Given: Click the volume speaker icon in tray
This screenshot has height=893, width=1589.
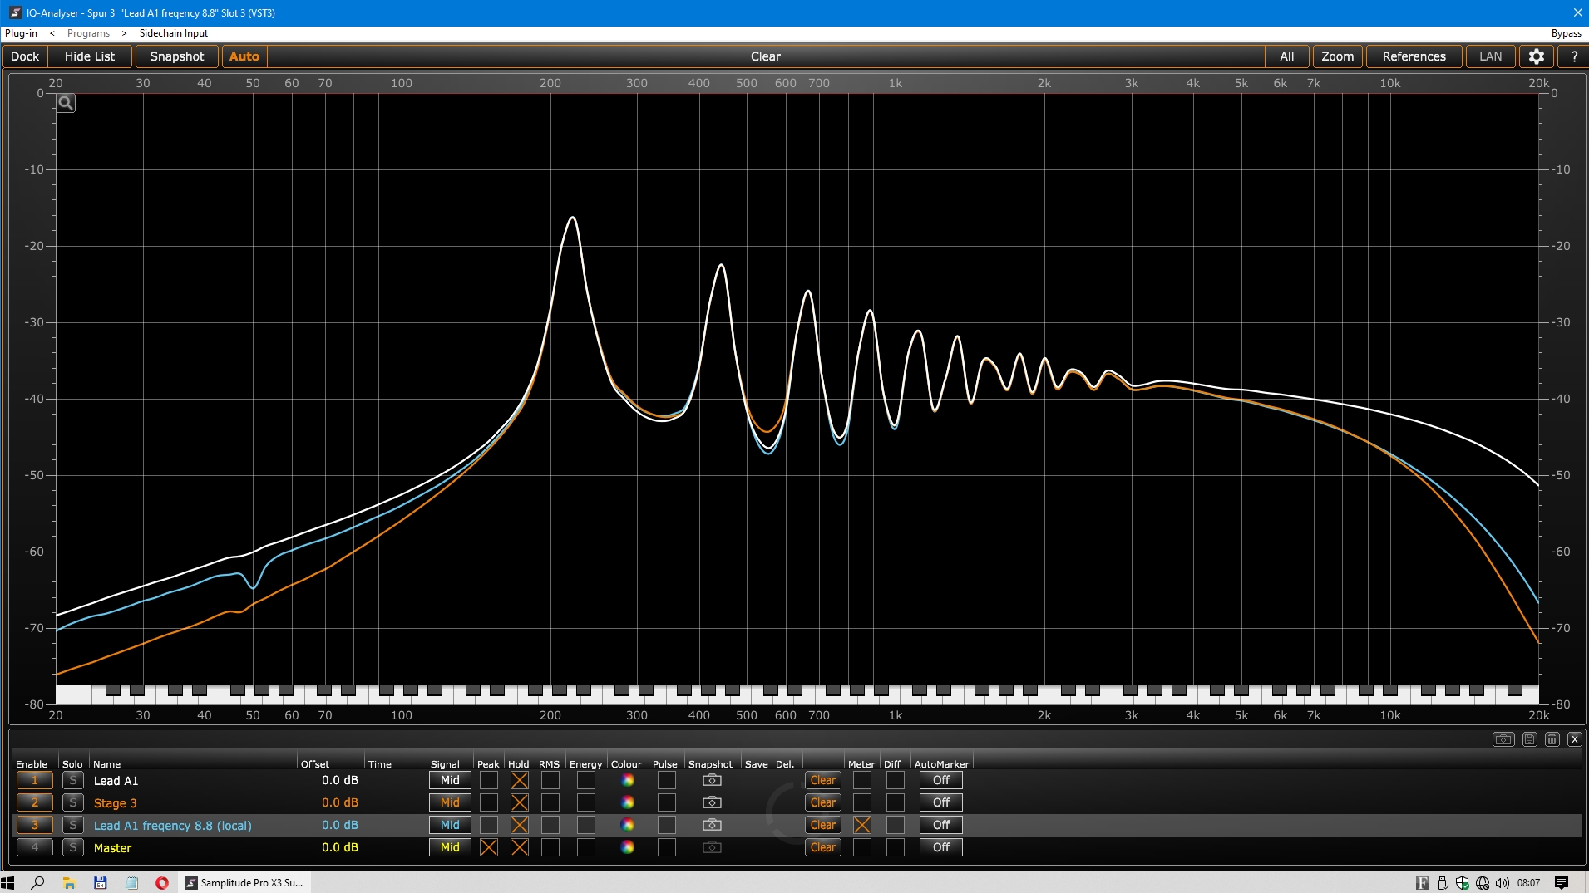Looking at the screenshot, I should point(1502,883).
